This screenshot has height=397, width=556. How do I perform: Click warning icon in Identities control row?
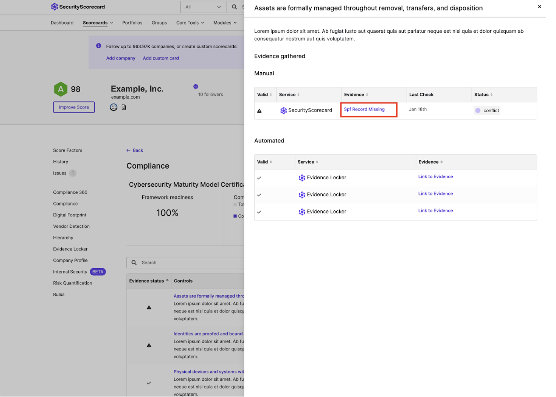[x=149, y=345]
